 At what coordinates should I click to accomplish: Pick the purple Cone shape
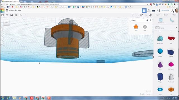(160, 64)
